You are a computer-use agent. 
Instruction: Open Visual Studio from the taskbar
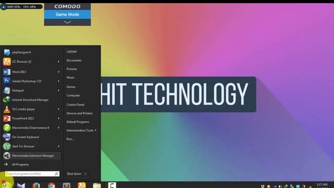click(21, 185)
